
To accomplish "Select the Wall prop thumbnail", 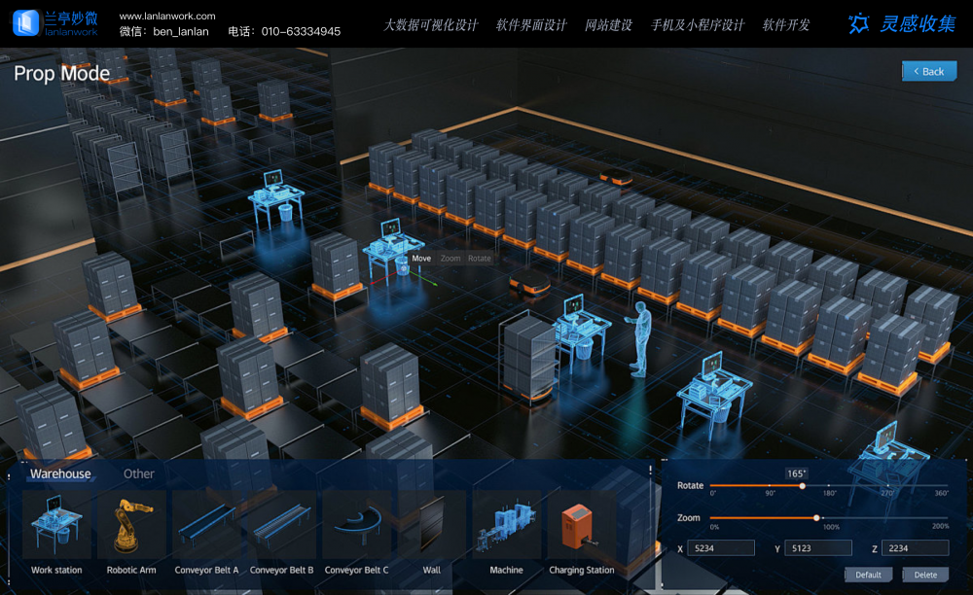I will click(431, 525).
